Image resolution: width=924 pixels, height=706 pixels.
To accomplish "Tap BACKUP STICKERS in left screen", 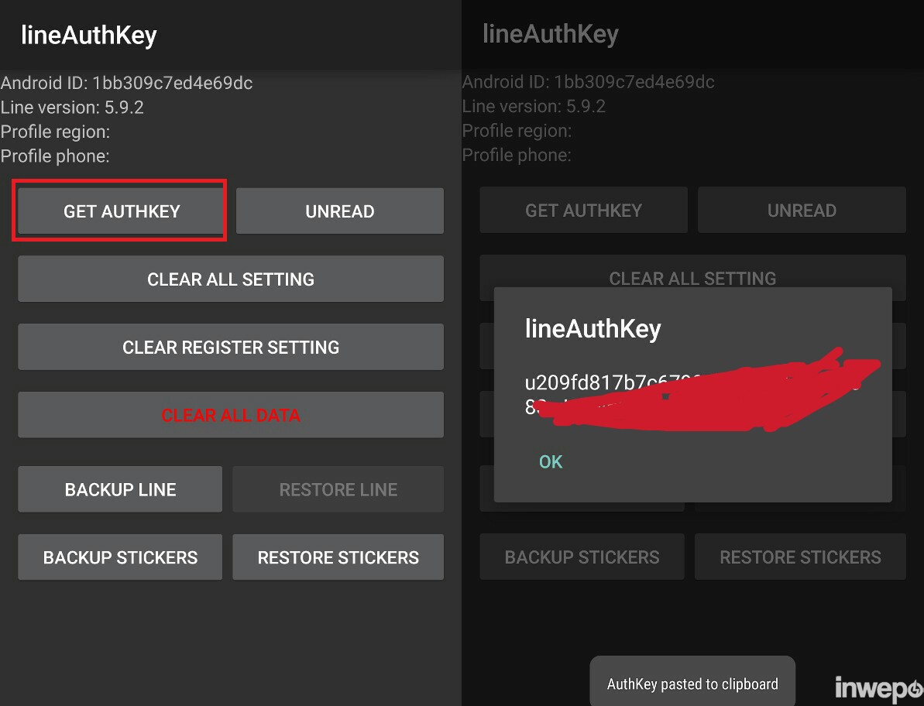I will 120,557.
